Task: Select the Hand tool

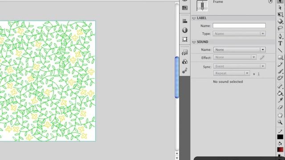Action: click(x=280, y=115)
